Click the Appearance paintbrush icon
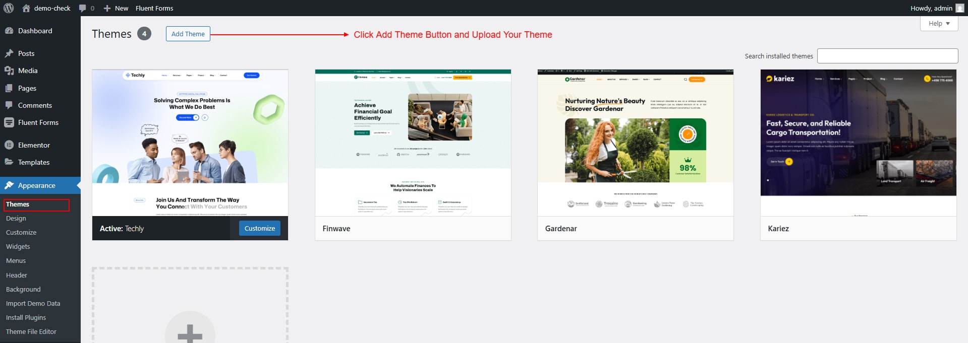This screenshot has height=343, width=968. [x=9, y=185]
